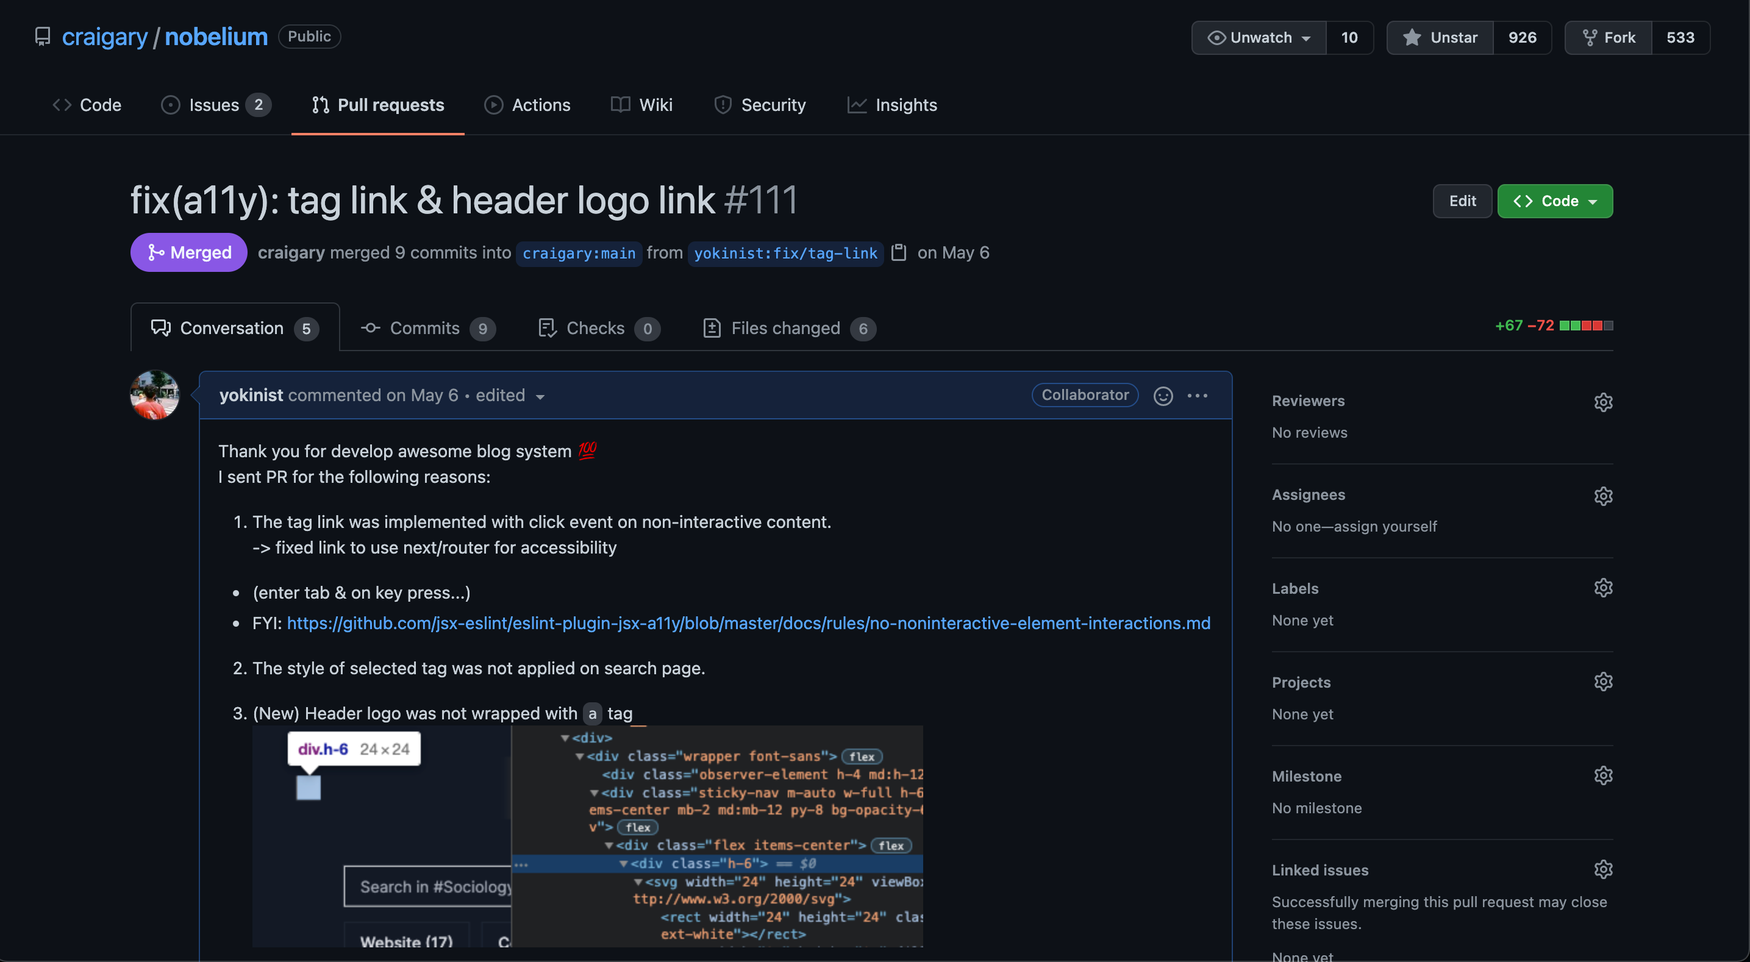Click the assign yourself link

1386,527
